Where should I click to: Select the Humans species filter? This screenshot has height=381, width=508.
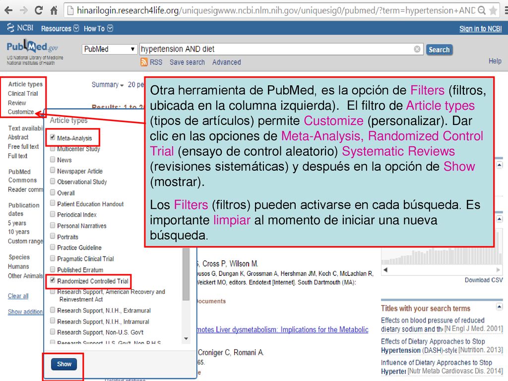point(18,266)
